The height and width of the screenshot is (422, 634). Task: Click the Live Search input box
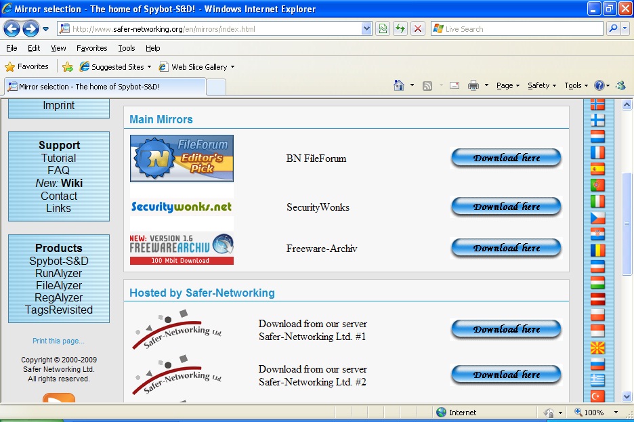tap(517, 28)
